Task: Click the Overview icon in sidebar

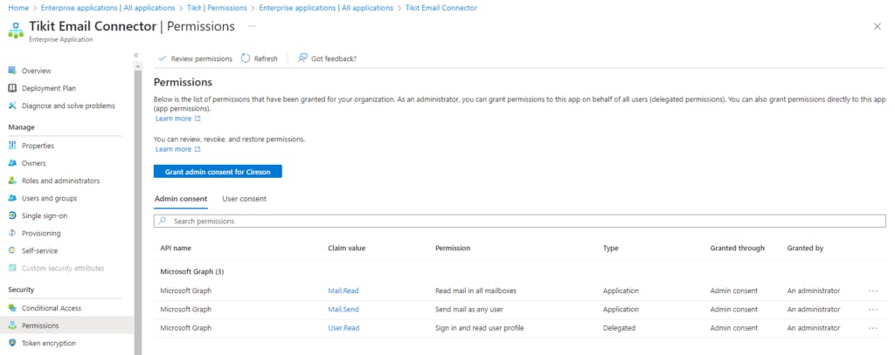Action: tap(12, 71)
